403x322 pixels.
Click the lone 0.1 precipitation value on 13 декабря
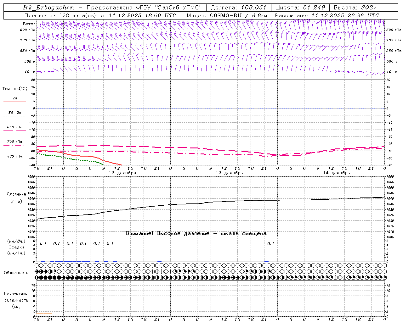pyautogui.click(x=271, y=243)
